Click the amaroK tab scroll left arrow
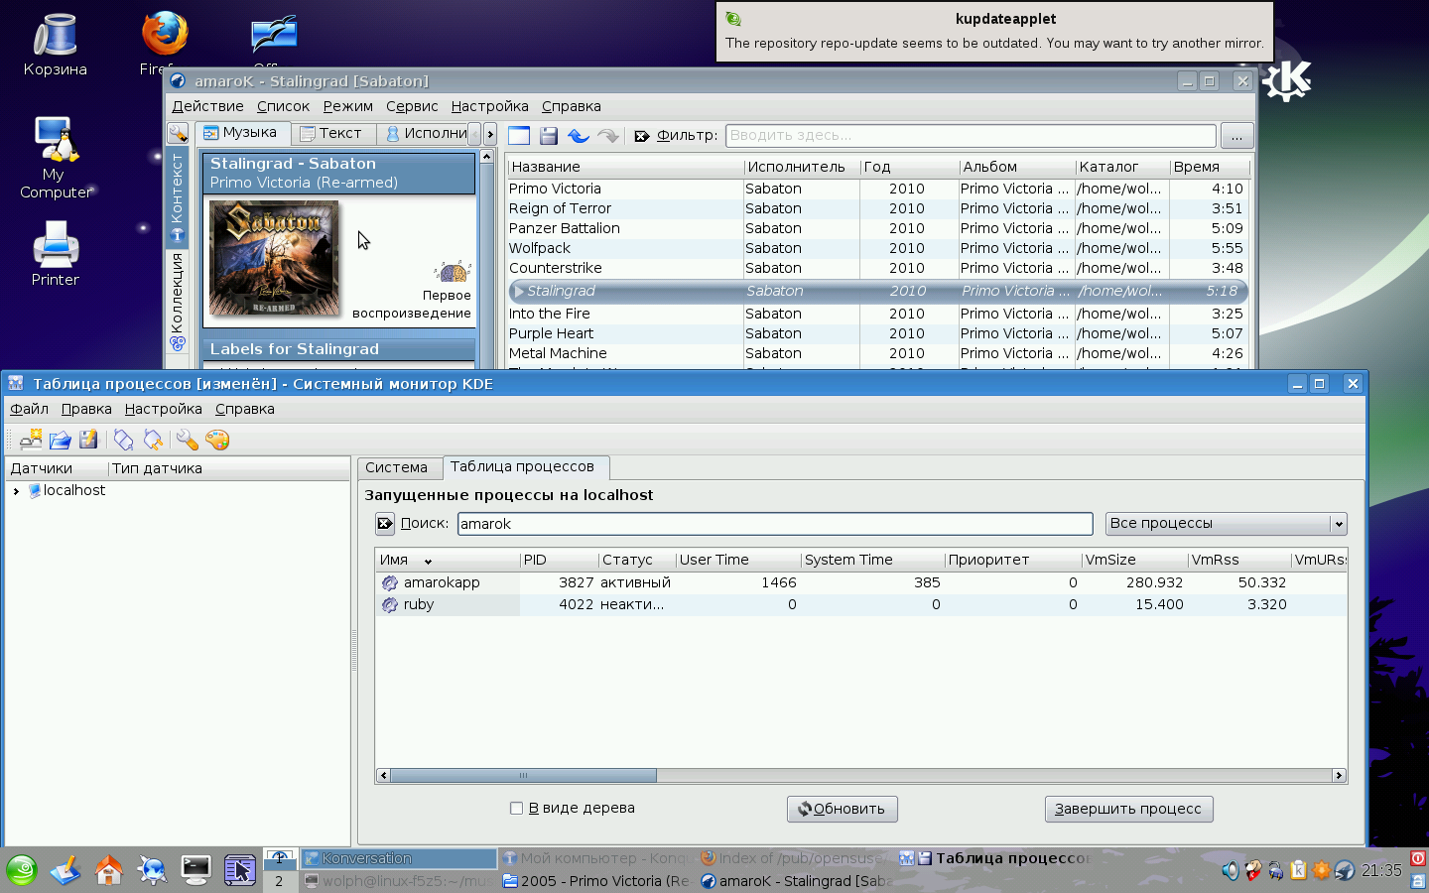This screenshot has width=1429, height=893. (474, 134)
